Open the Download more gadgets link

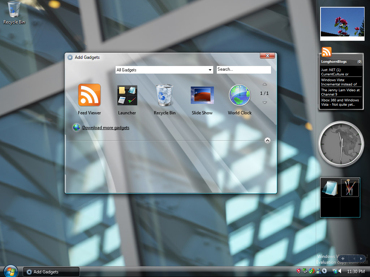(106, 128)
